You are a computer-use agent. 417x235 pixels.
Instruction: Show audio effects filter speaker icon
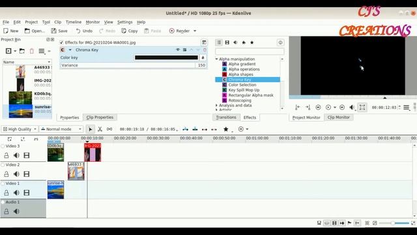[235, 42]
